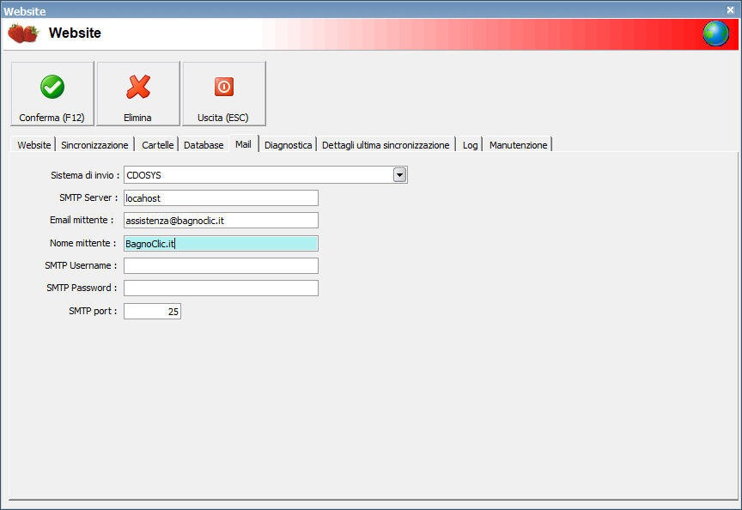
Task: Switch to the Website tab
Action: tap(33, 145)
